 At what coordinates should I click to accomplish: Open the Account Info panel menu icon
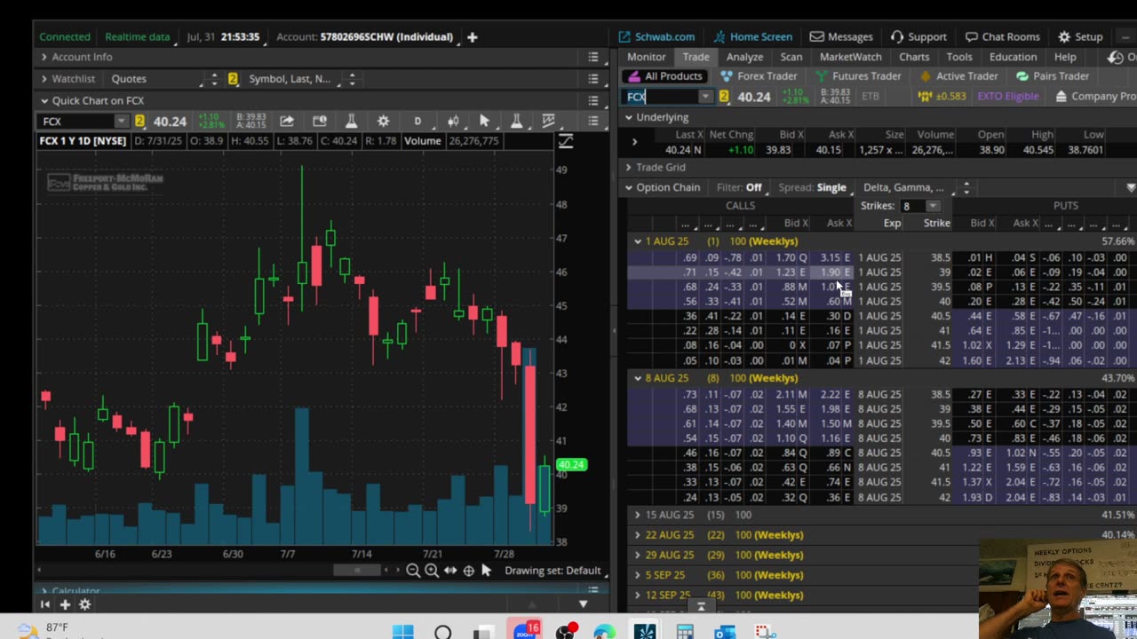(593, 57)
